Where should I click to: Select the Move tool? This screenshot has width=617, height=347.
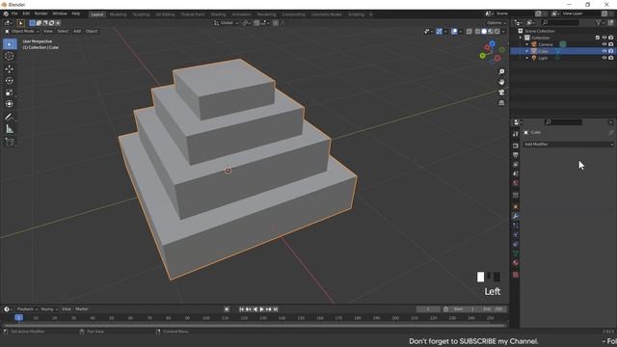pos(10,68)
